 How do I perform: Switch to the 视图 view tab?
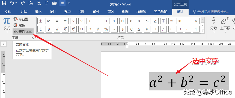(125, 12)
